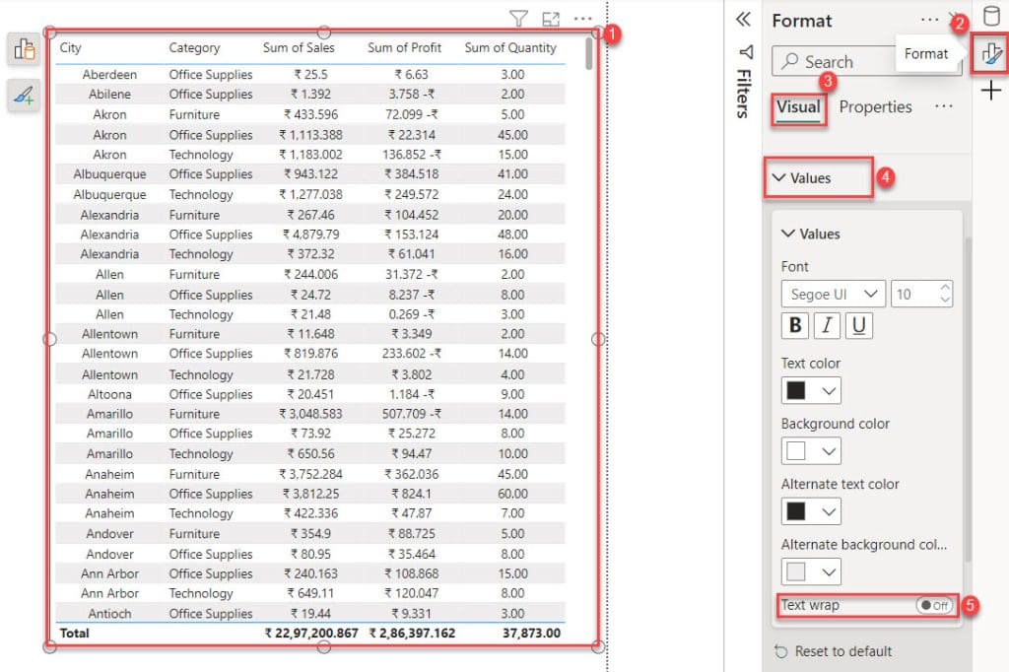Click the Alternate background color swatch
Image resolution: width=1009 pixels, height=672 pixels.
pos(796,571)
